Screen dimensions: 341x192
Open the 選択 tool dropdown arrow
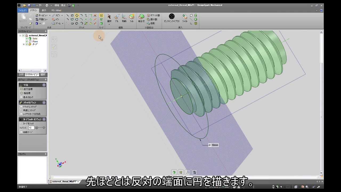coord(109,25)
